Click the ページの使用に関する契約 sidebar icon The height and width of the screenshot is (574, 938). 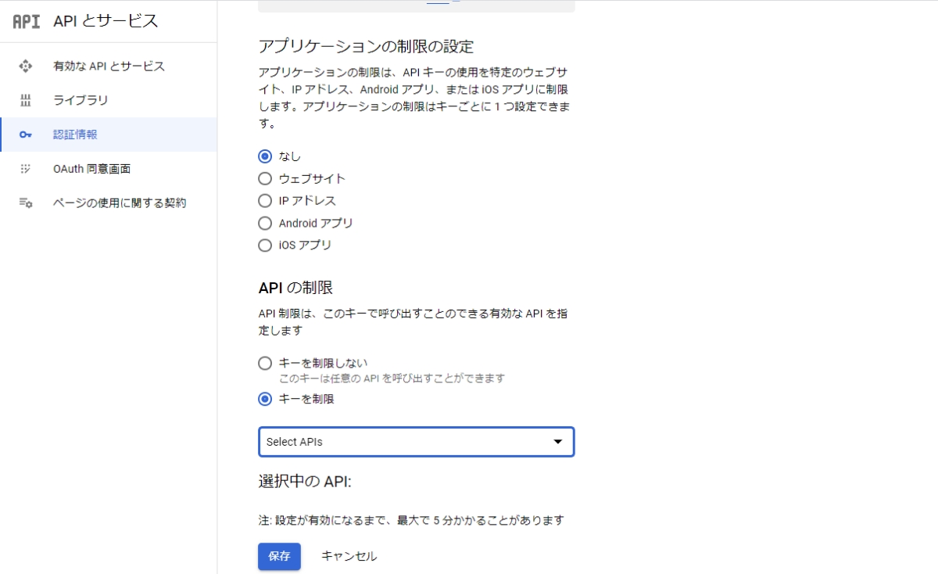click(x=26, y=202)
